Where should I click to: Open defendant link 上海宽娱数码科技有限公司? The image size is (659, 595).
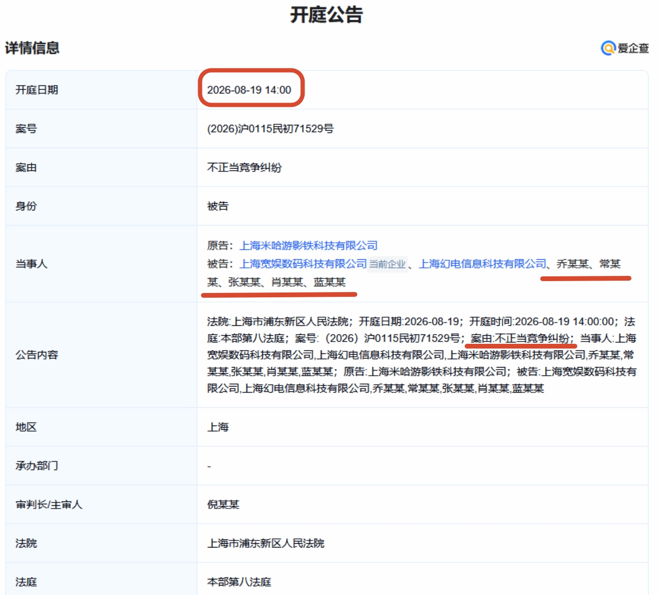303,264
